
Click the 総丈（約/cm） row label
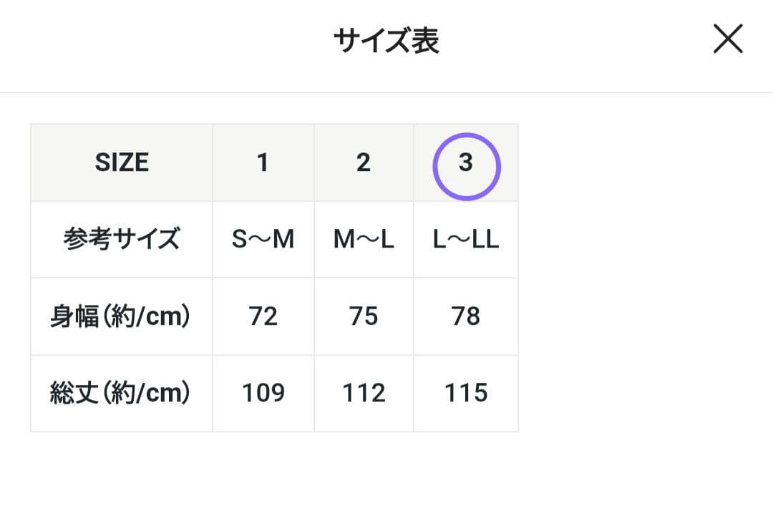click(121, 393)
